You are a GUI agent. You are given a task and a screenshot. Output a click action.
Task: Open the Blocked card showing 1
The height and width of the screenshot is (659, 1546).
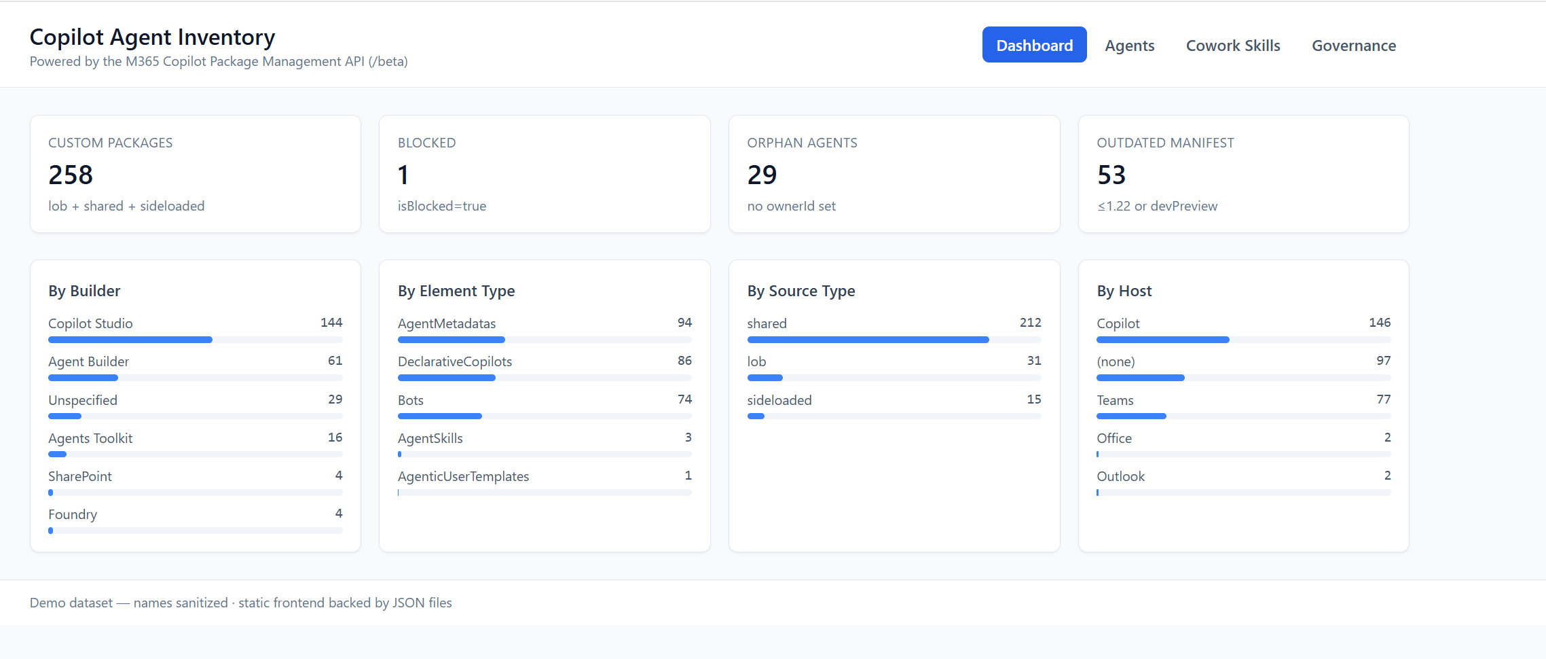545,174
